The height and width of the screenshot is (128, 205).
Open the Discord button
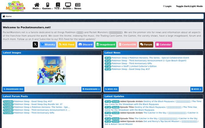point(85,45)
